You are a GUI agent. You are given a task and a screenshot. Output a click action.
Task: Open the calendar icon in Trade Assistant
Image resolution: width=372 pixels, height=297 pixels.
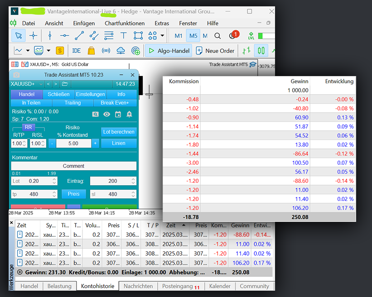click(x=118, y=115)
